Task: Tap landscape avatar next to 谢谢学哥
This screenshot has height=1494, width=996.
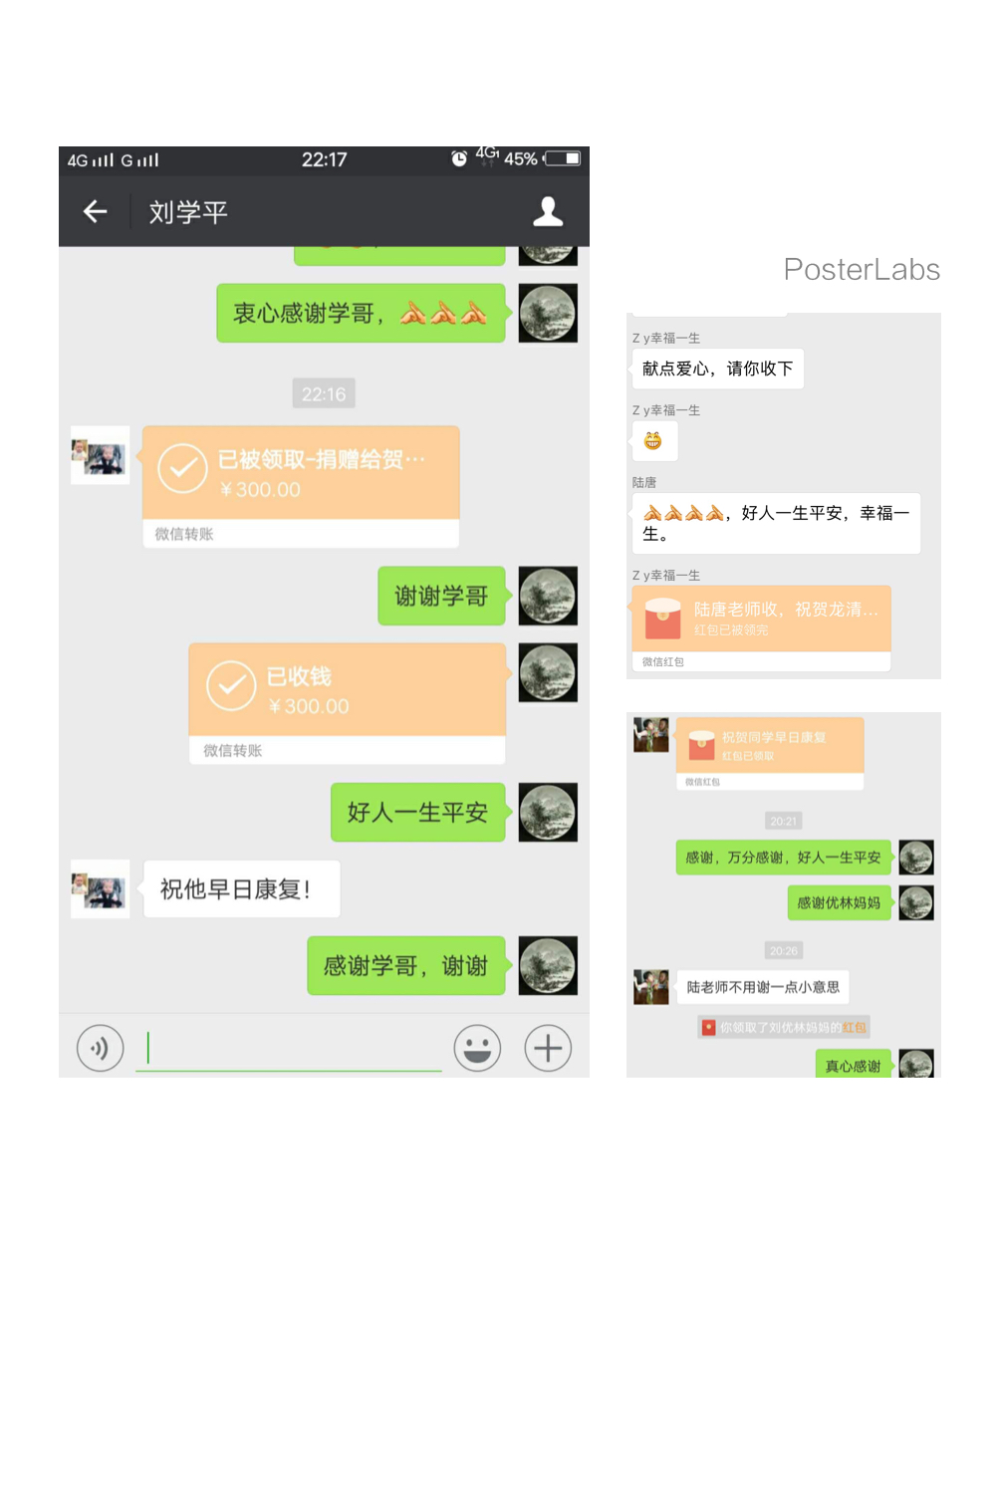Action: pyautogui.click(x=548, y=596)
